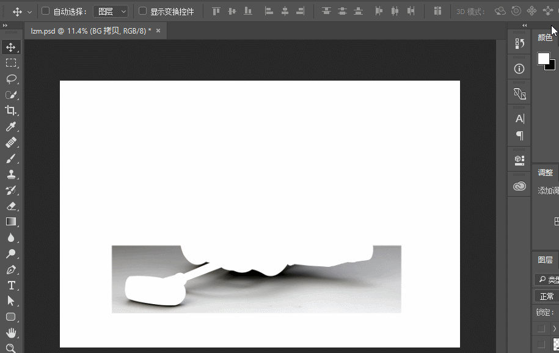The image size is (559, 353).
Task: Open the 正常 blend mode dropdown
Action: point(547,296)
